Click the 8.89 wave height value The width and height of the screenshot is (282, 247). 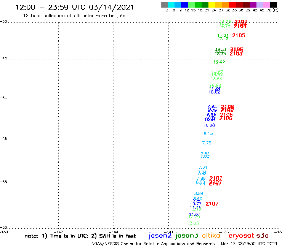(x=199, y=193)
